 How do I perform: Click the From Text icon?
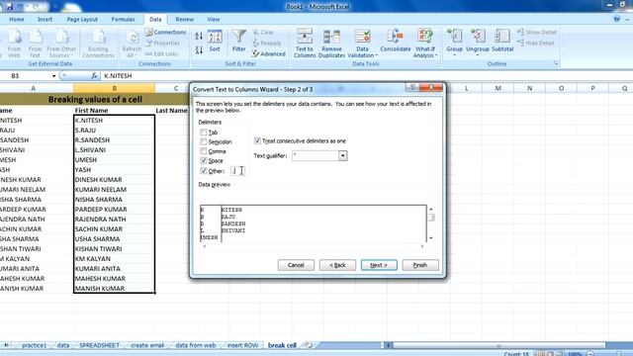pyautogui.click(x=36, y=44)
